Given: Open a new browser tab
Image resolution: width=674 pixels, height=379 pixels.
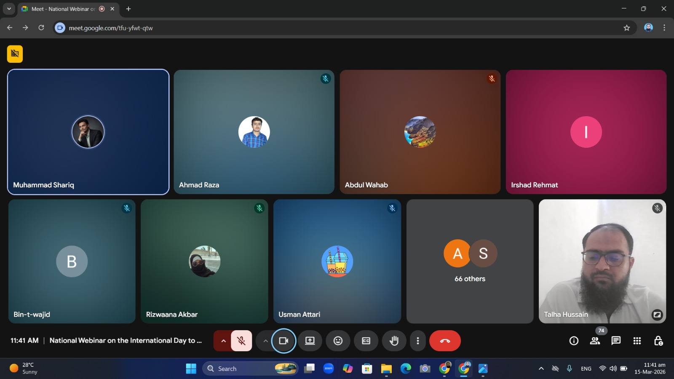Looking at the screenshot, I should (x=128, y=9).
